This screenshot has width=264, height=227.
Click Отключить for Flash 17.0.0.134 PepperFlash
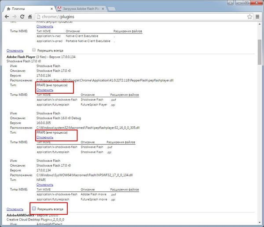[x=45, y=90]
